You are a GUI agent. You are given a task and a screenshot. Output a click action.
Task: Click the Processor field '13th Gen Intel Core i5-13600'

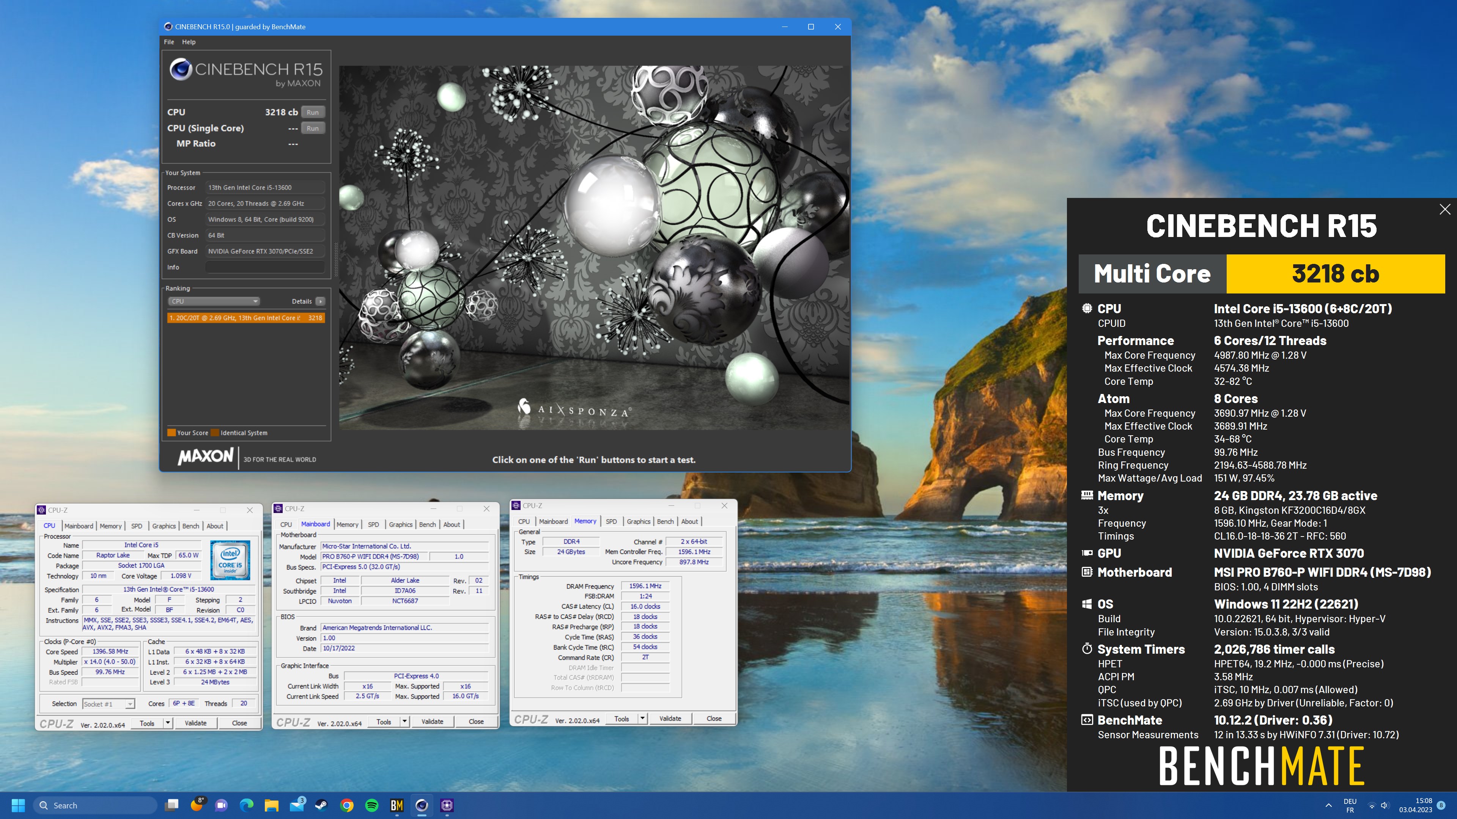[265, 188]
